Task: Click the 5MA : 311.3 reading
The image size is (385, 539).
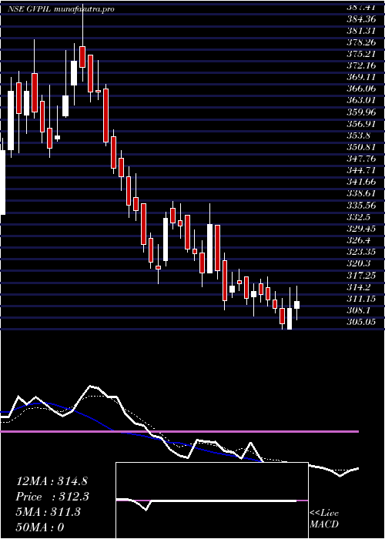Action: (48, 512)
